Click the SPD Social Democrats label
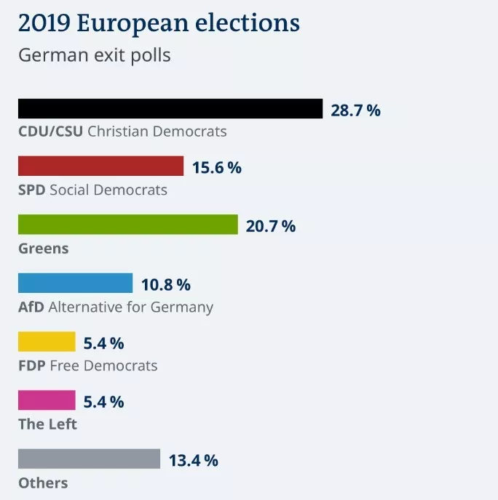 (92, 190)
